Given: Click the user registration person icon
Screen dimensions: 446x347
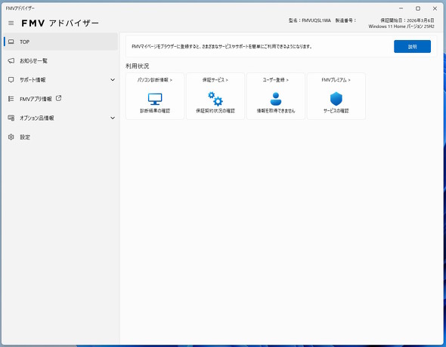Looking at the screenshot, I should [x=276, y=99].
